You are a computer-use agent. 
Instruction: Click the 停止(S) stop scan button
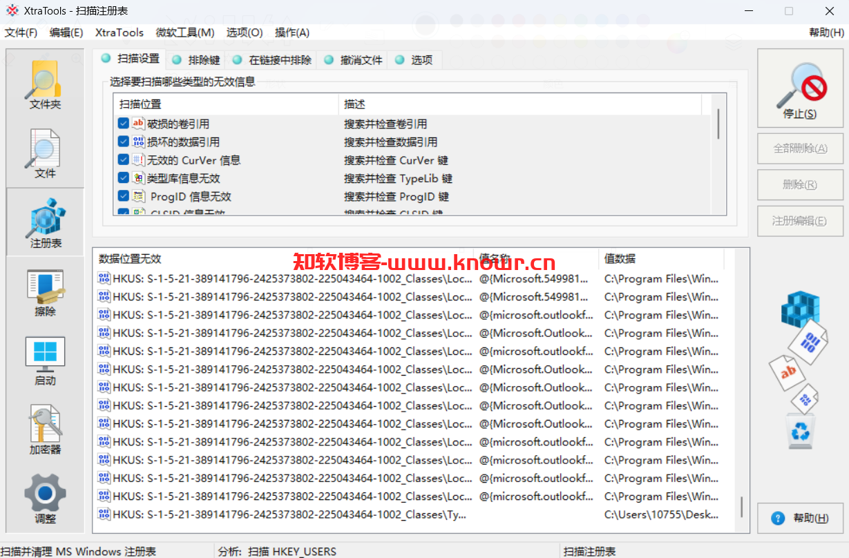pyautogui.click(x=800, y=88)
